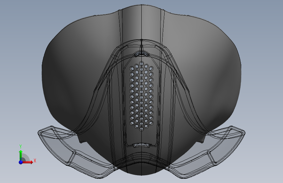The image size is (283, 183).
Task: Select the lower slot below the vent holes
Action: tap(142, 145)
